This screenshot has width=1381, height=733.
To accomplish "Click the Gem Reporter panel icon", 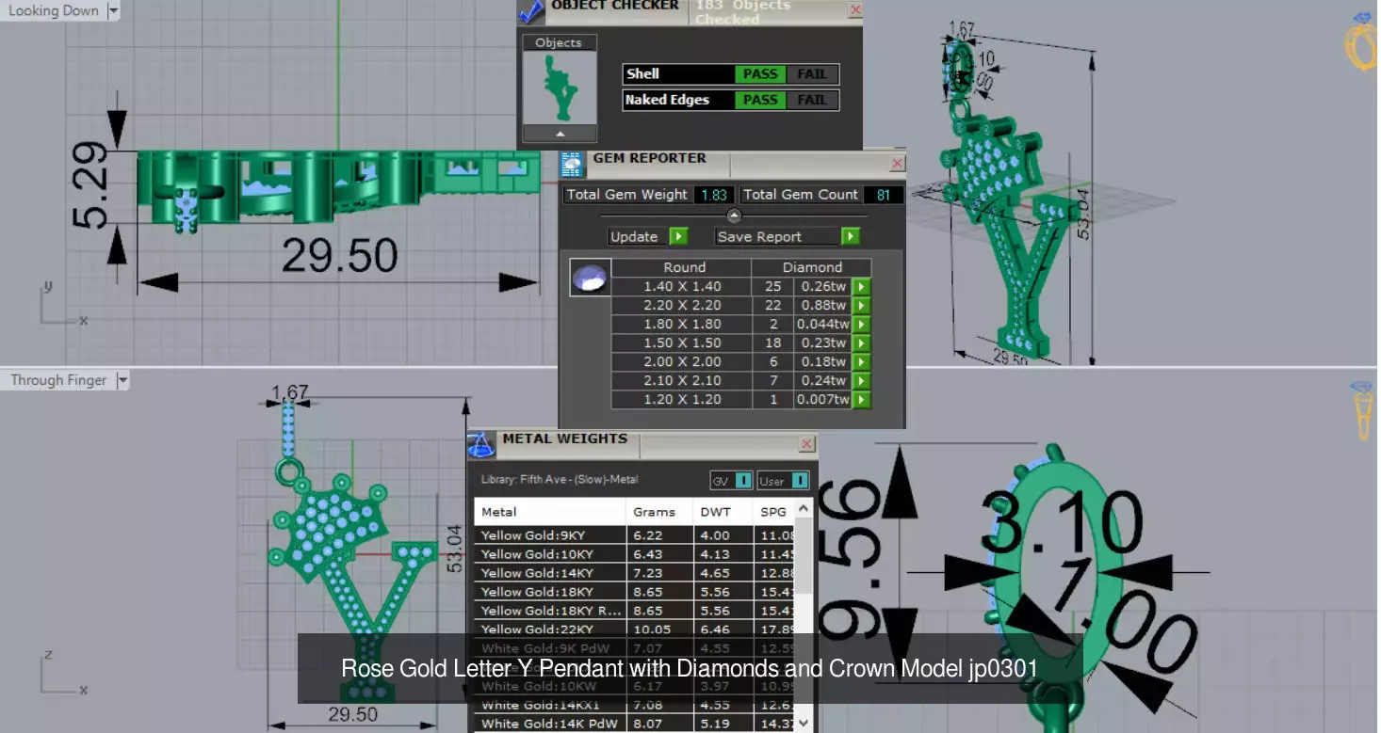I will [x=573, y=164].
